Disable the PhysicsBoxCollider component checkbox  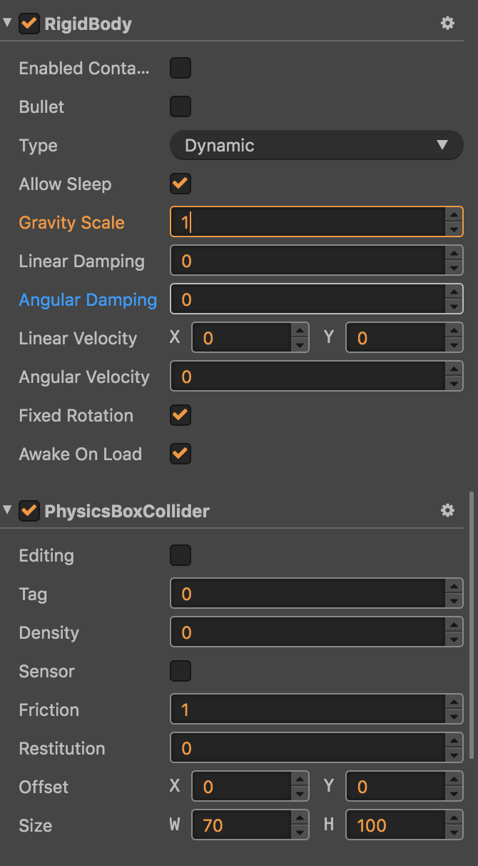click(x=29, y=511)
